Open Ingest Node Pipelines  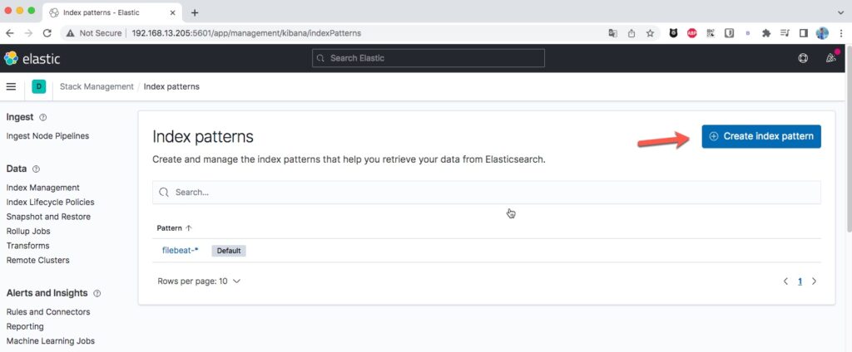(47, 136)
